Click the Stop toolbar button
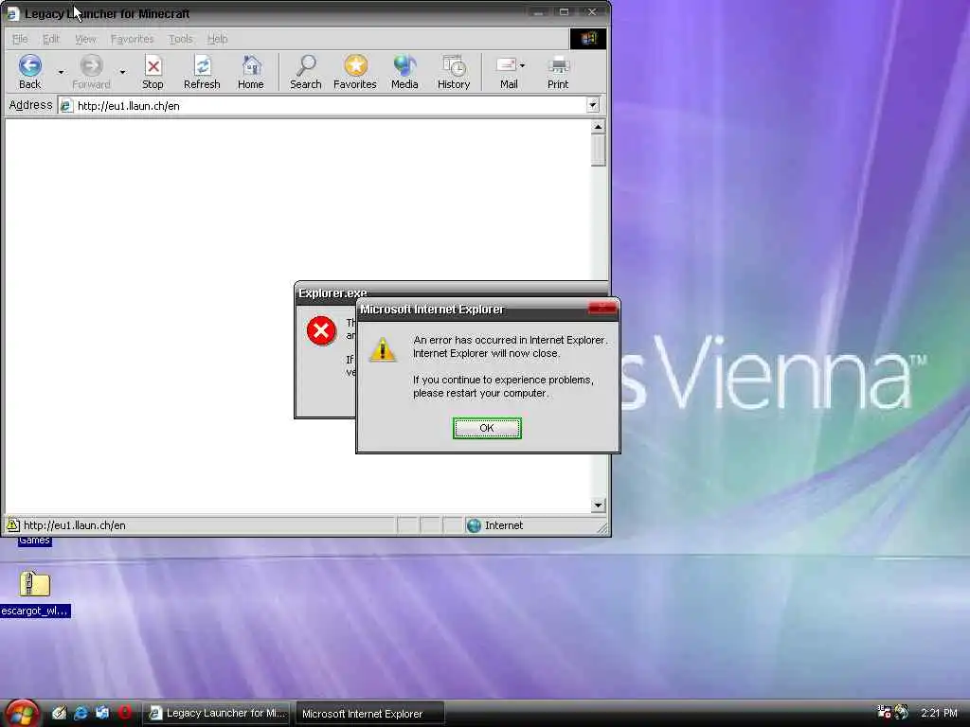Viewport: 970px width, 727px height. tap(153, 72)
